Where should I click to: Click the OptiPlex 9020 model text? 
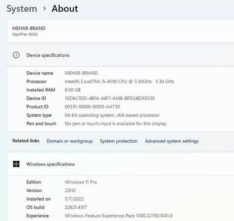pyautogui.click(x=25, y=35)
